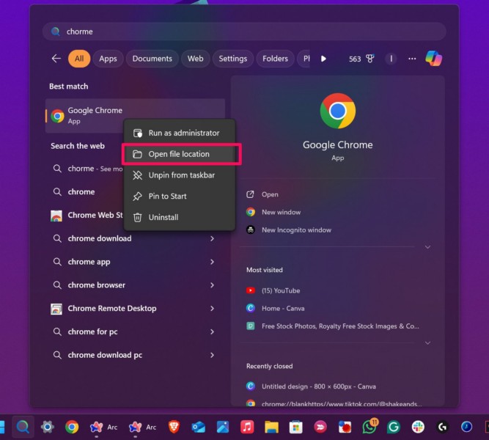Collapse the Most visited section chevron

[428, 343]
